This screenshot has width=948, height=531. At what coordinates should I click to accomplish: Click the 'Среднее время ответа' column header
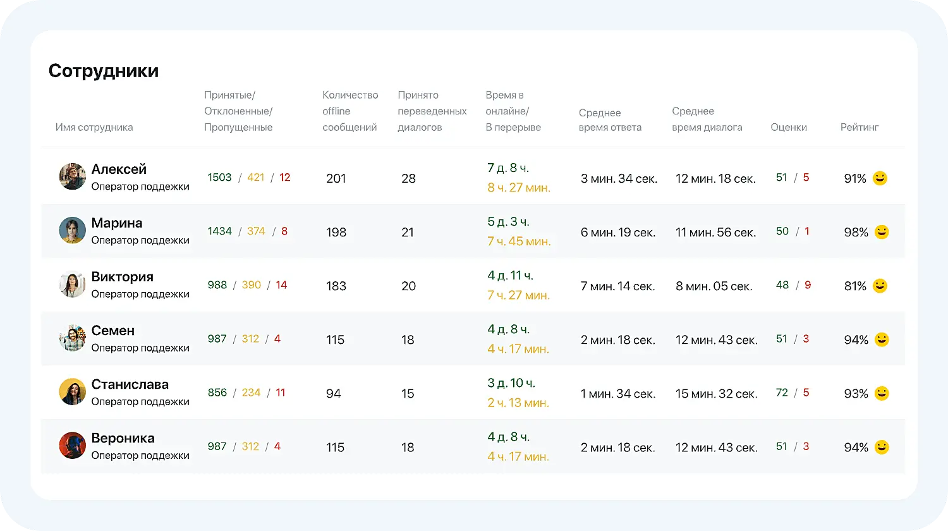[x=611, y=119]
